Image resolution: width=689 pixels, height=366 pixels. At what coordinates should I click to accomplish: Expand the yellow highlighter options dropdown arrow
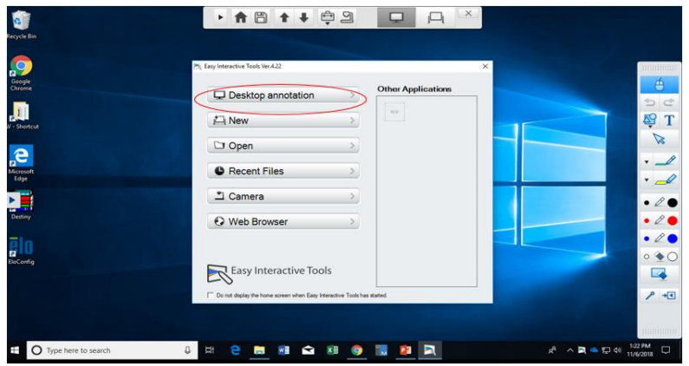[x=646, y=180]
